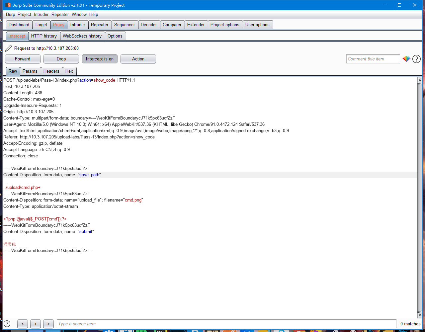Open the Intruder menu in menu bar
The height and width of the screenshot is (332, 425).
click(41, 14)
